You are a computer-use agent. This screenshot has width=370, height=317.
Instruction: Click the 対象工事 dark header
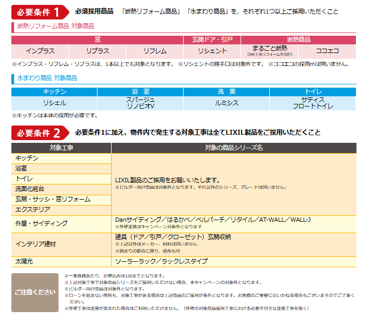coord(61,148)
